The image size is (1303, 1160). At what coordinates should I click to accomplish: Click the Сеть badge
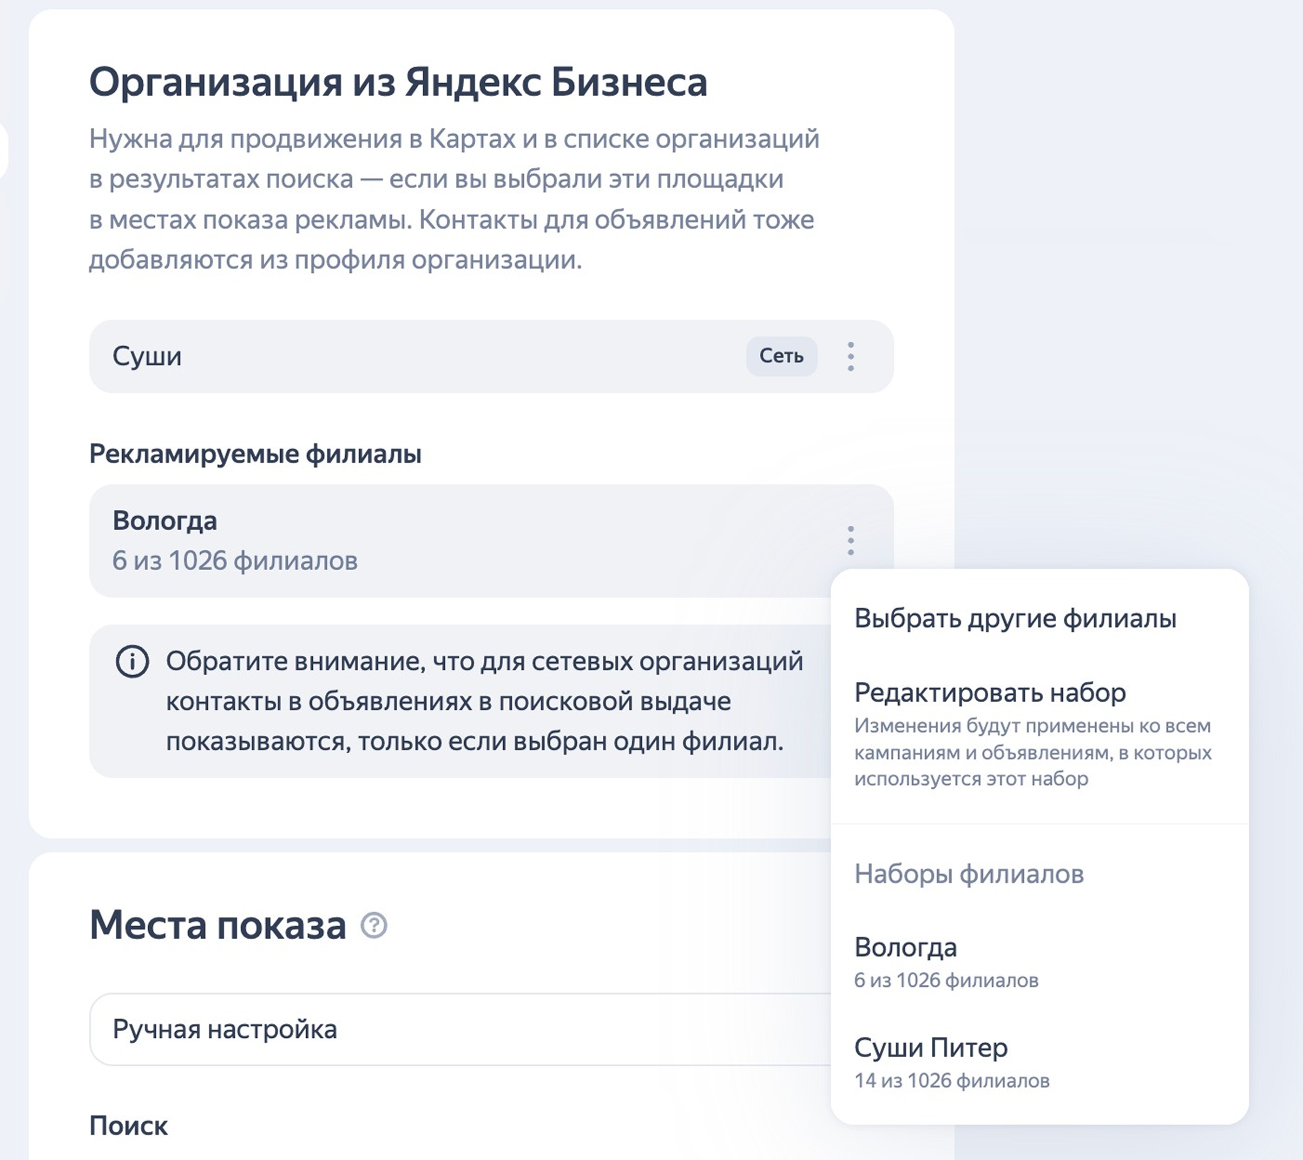pyautogui.click(x=781, y=356)
